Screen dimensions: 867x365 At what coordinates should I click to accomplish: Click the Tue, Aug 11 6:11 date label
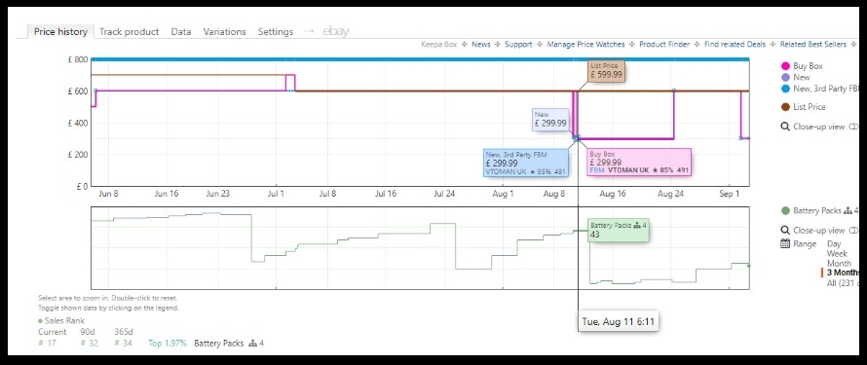pos(619,321)
